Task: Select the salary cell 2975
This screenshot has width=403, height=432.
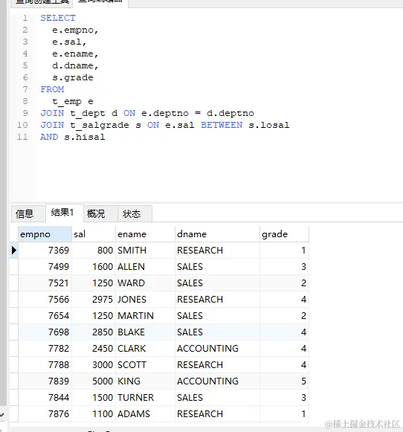Action: click(94, 300)
